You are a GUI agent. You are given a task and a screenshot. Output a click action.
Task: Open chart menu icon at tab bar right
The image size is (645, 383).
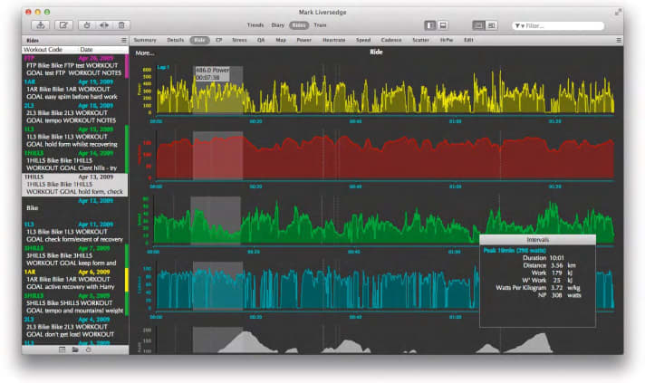tap(619, 41)
